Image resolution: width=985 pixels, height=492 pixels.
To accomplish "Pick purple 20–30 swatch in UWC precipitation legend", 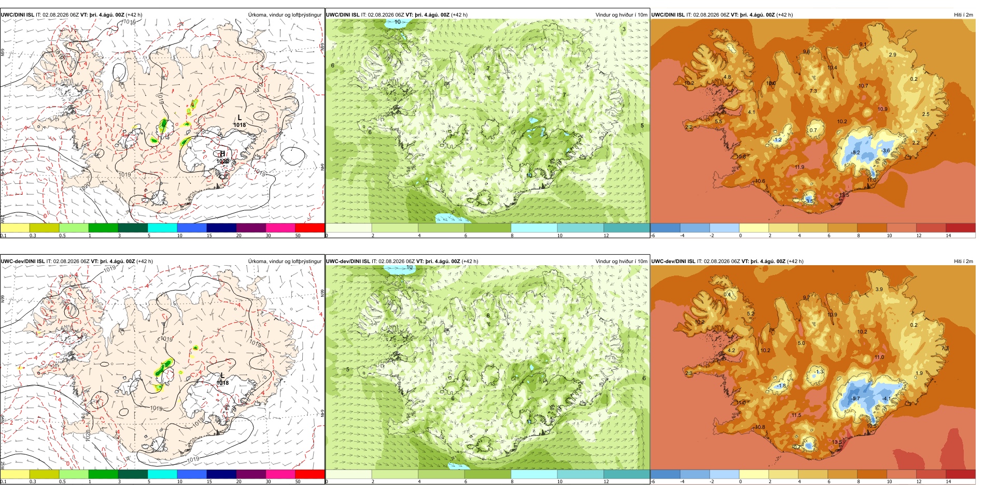I will (251, 228).
